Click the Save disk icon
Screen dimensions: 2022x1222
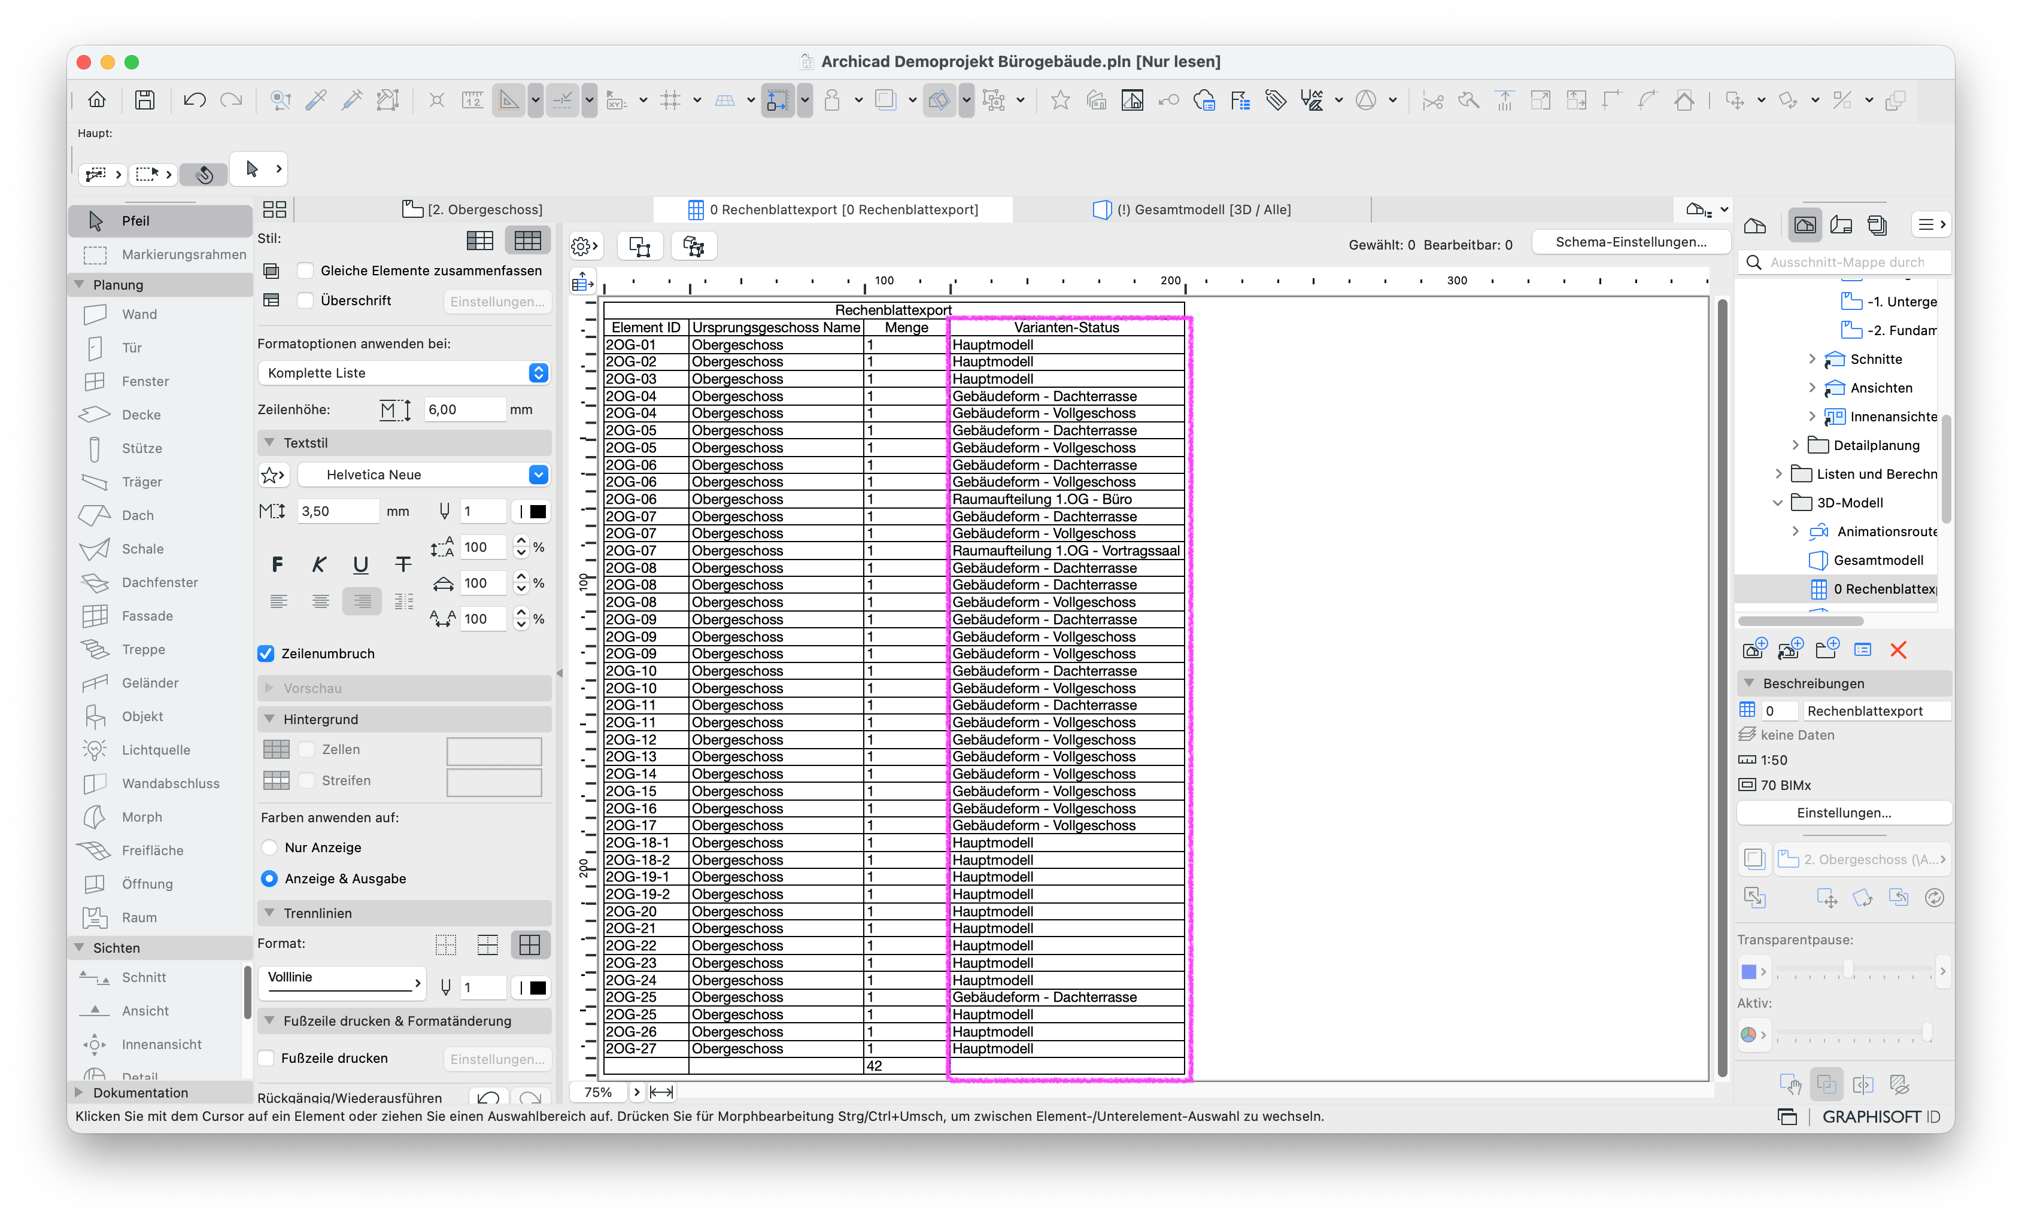coord(144,100)
